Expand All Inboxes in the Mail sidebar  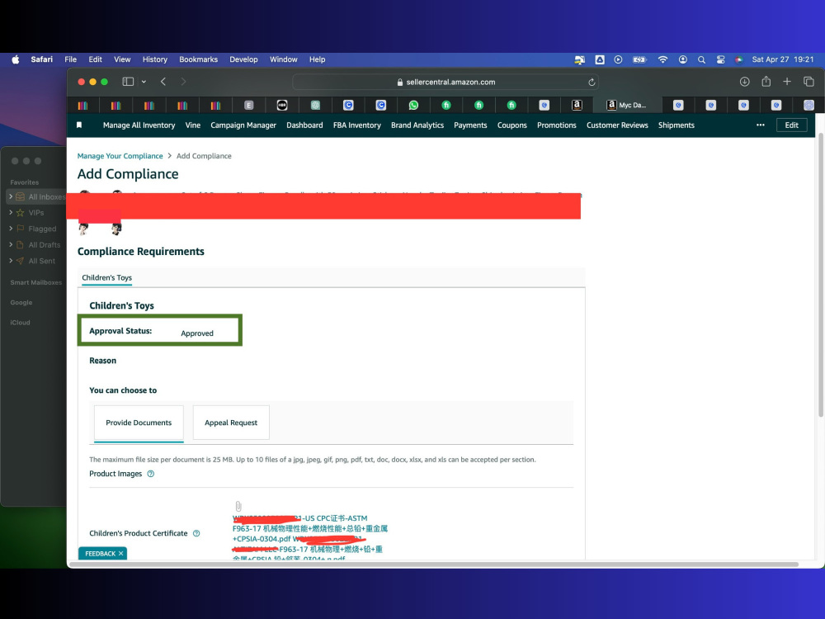point(10,196)
